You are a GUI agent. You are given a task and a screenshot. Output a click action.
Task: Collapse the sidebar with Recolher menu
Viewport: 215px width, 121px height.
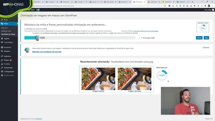tap(9, 75)
